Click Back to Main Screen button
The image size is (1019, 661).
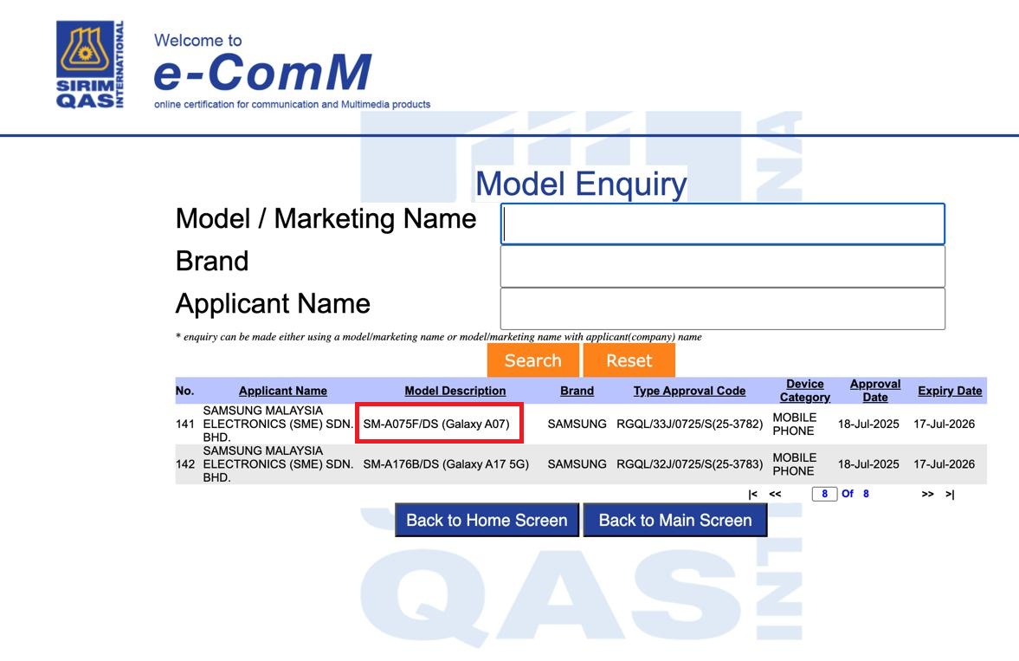674,520
